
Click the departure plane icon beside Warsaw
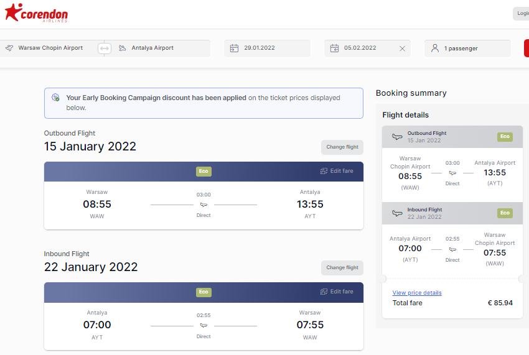click(9, 48)
